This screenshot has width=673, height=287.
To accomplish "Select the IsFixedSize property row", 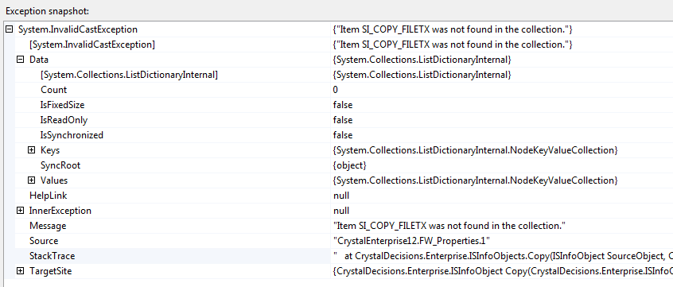I will [x=339, y=105].
